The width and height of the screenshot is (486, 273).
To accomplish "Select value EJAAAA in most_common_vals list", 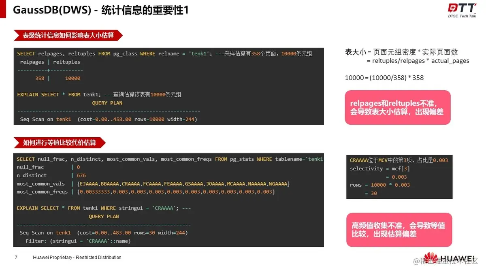I will [x=89, y=183].
